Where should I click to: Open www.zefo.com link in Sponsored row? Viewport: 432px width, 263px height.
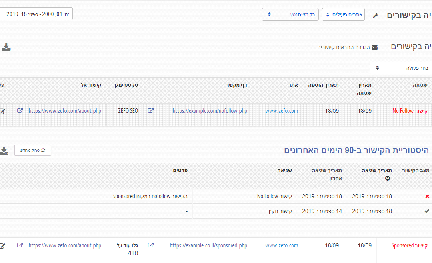[x=282, y=246]
